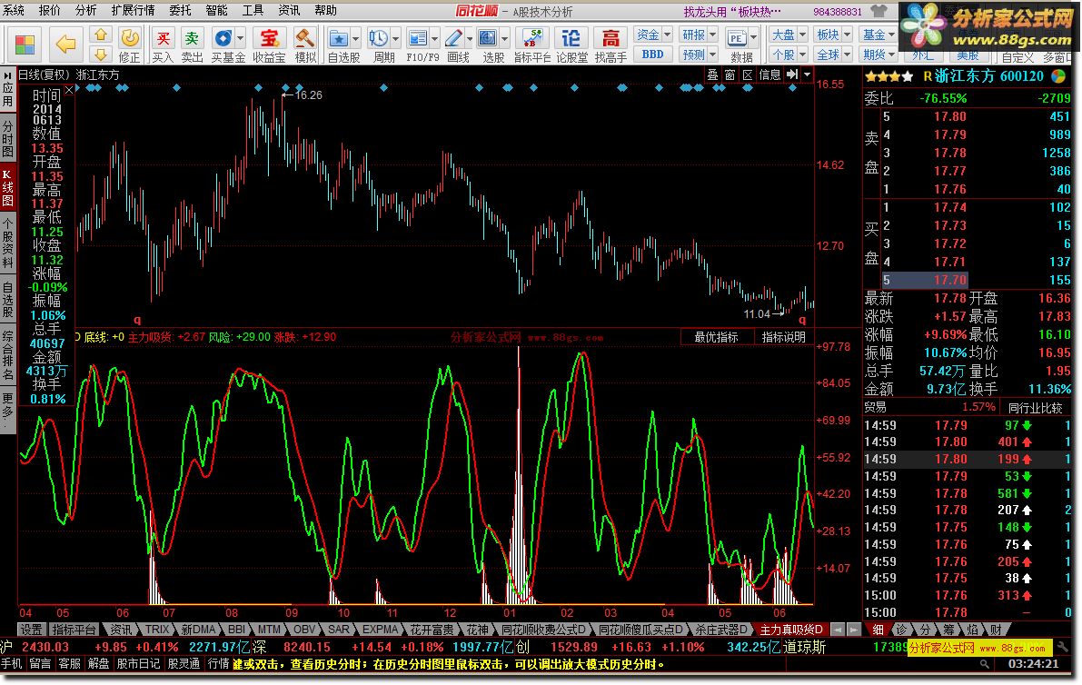The image size is (1082, 685).
Task: Click the 同行业比较 link
Action: coord(1035,408)
